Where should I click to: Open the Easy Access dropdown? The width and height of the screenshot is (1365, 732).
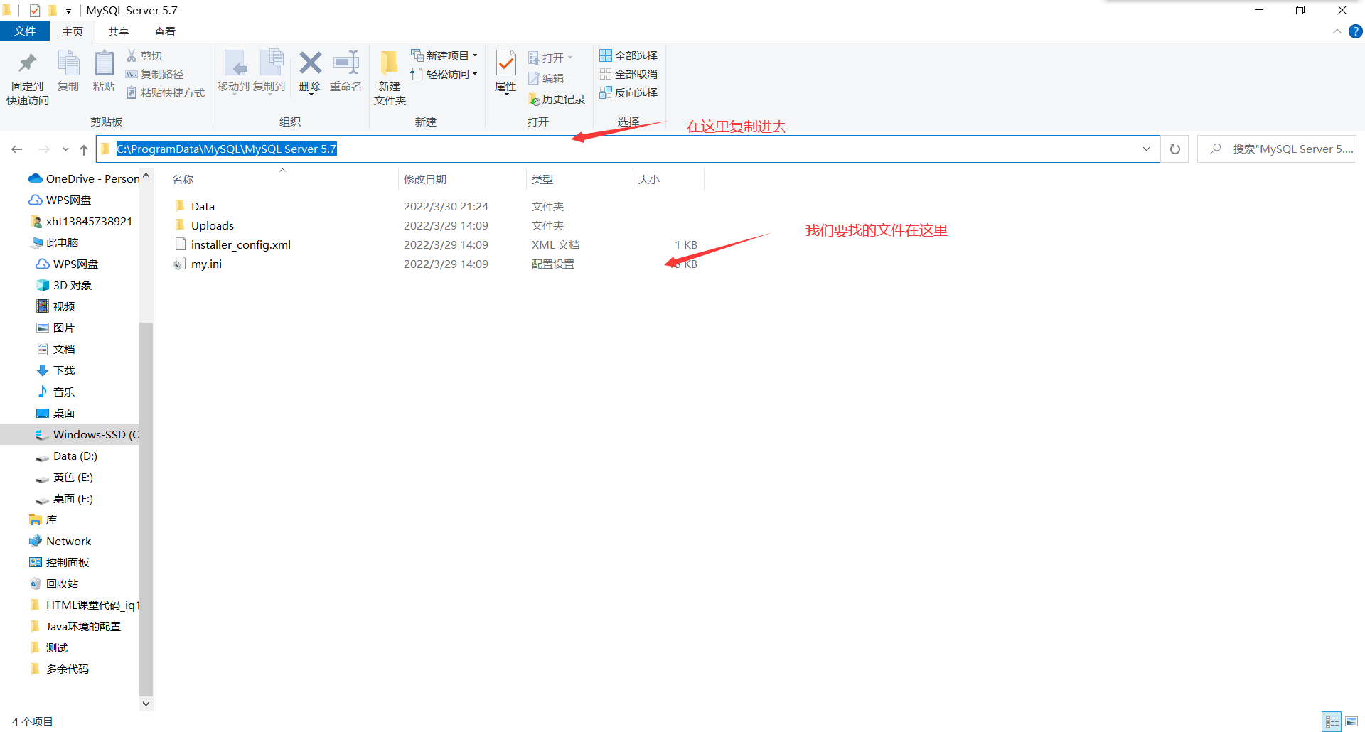[444, 74]
